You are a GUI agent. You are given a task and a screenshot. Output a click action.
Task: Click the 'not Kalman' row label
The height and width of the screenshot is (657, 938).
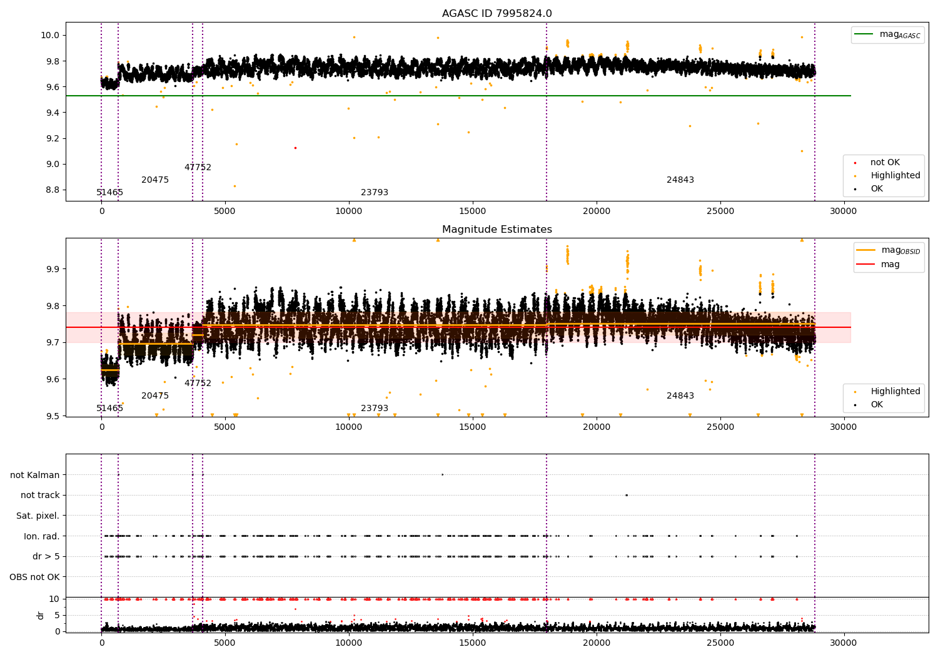coord(35,475)
